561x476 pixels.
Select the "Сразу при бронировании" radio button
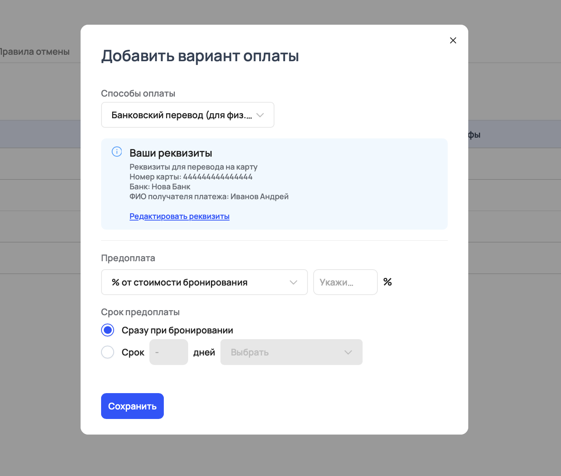(108, 330)
